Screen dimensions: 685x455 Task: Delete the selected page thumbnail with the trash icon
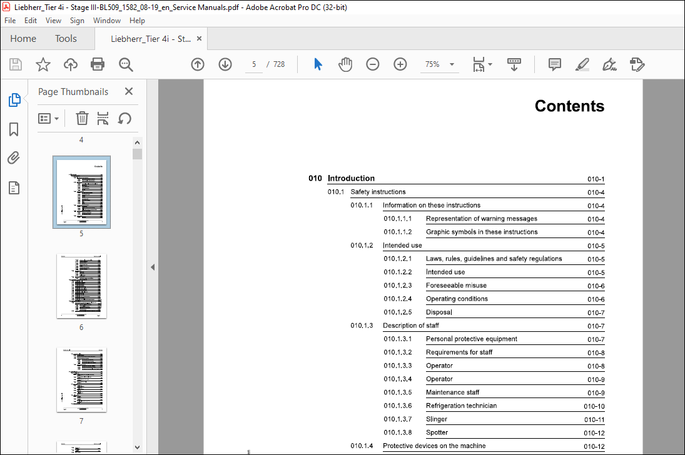point(82,118)
